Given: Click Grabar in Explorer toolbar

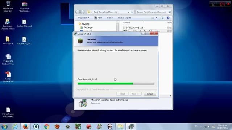Looking at the screenshot, I should click(x=110, y=18).
